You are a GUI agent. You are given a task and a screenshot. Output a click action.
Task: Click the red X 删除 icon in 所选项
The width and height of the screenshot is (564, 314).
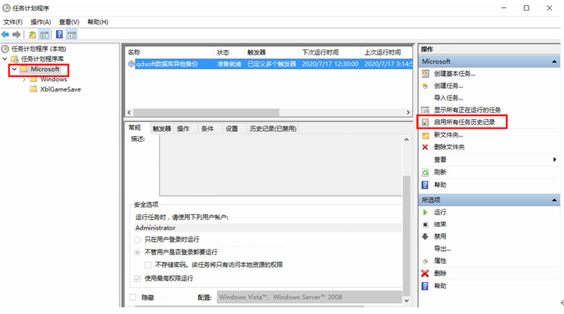(425, 273)
